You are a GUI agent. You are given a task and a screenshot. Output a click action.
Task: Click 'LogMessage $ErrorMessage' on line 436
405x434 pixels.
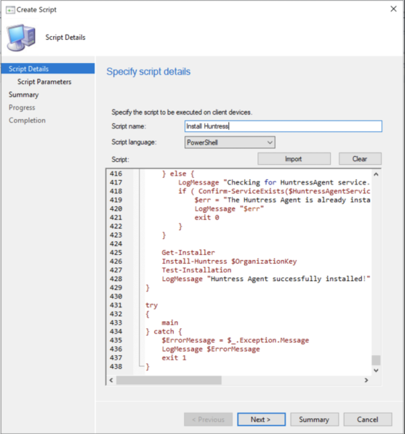tap(211, 349)
